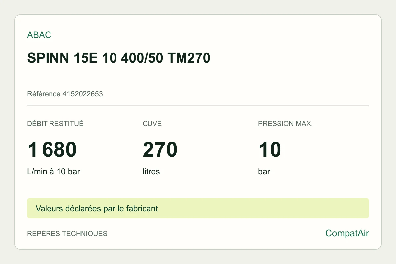Select the reference number 4152022653
This screenshot has height=264, width=396.
click(x=82, y=94)
